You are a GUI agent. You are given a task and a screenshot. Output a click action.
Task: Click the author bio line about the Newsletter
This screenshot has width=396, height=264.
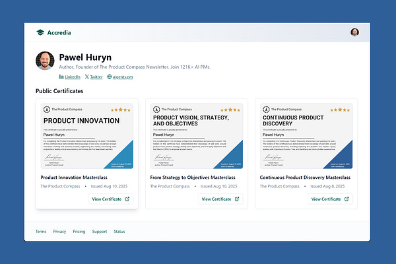pos(135,67)
